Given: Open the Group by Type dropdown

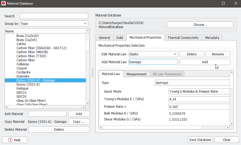Looking at the screenshot, I should [x=54, y=24].
